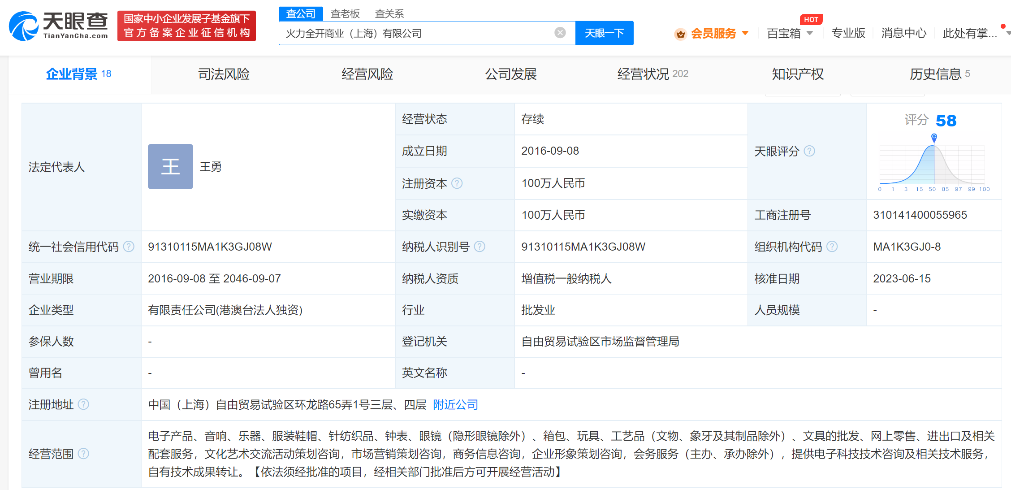
Task: Click the score marker on rating chart
Action: pos(934,137)
